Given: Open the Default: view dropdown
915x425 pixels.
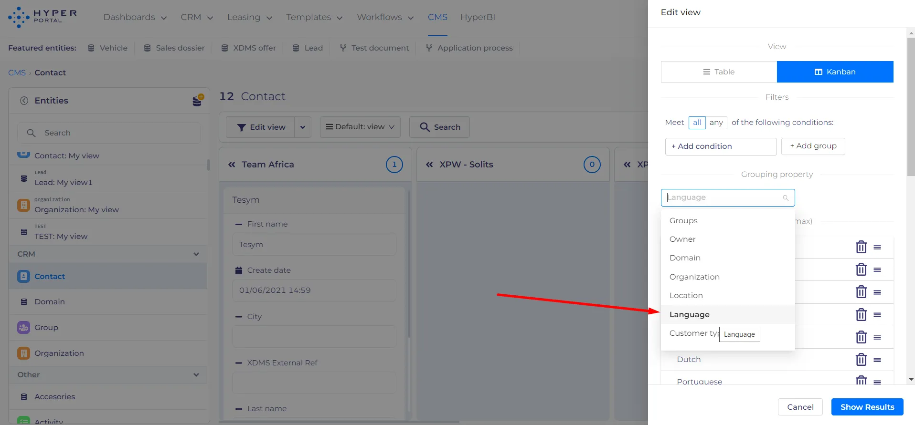Looking at the screenshot, I should 360,127.
